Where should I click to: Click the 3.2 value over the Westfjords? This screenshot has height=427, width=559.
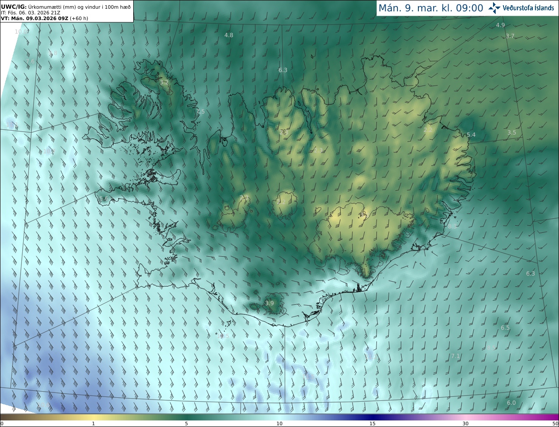click(164, 82)
